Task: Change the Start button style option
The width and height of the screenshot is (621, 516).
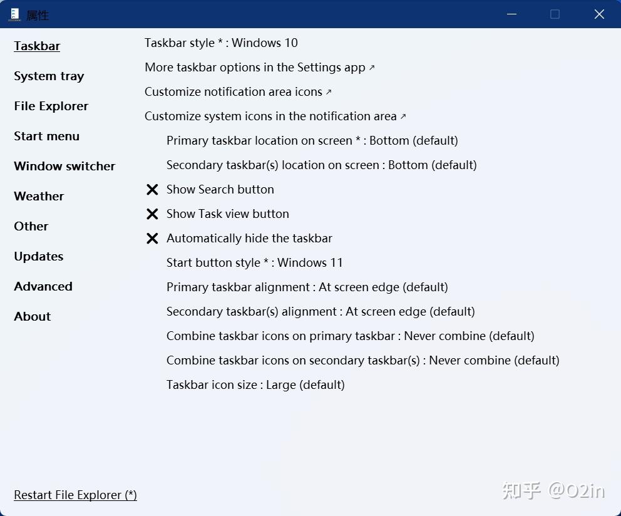Action: pos(254,263)
